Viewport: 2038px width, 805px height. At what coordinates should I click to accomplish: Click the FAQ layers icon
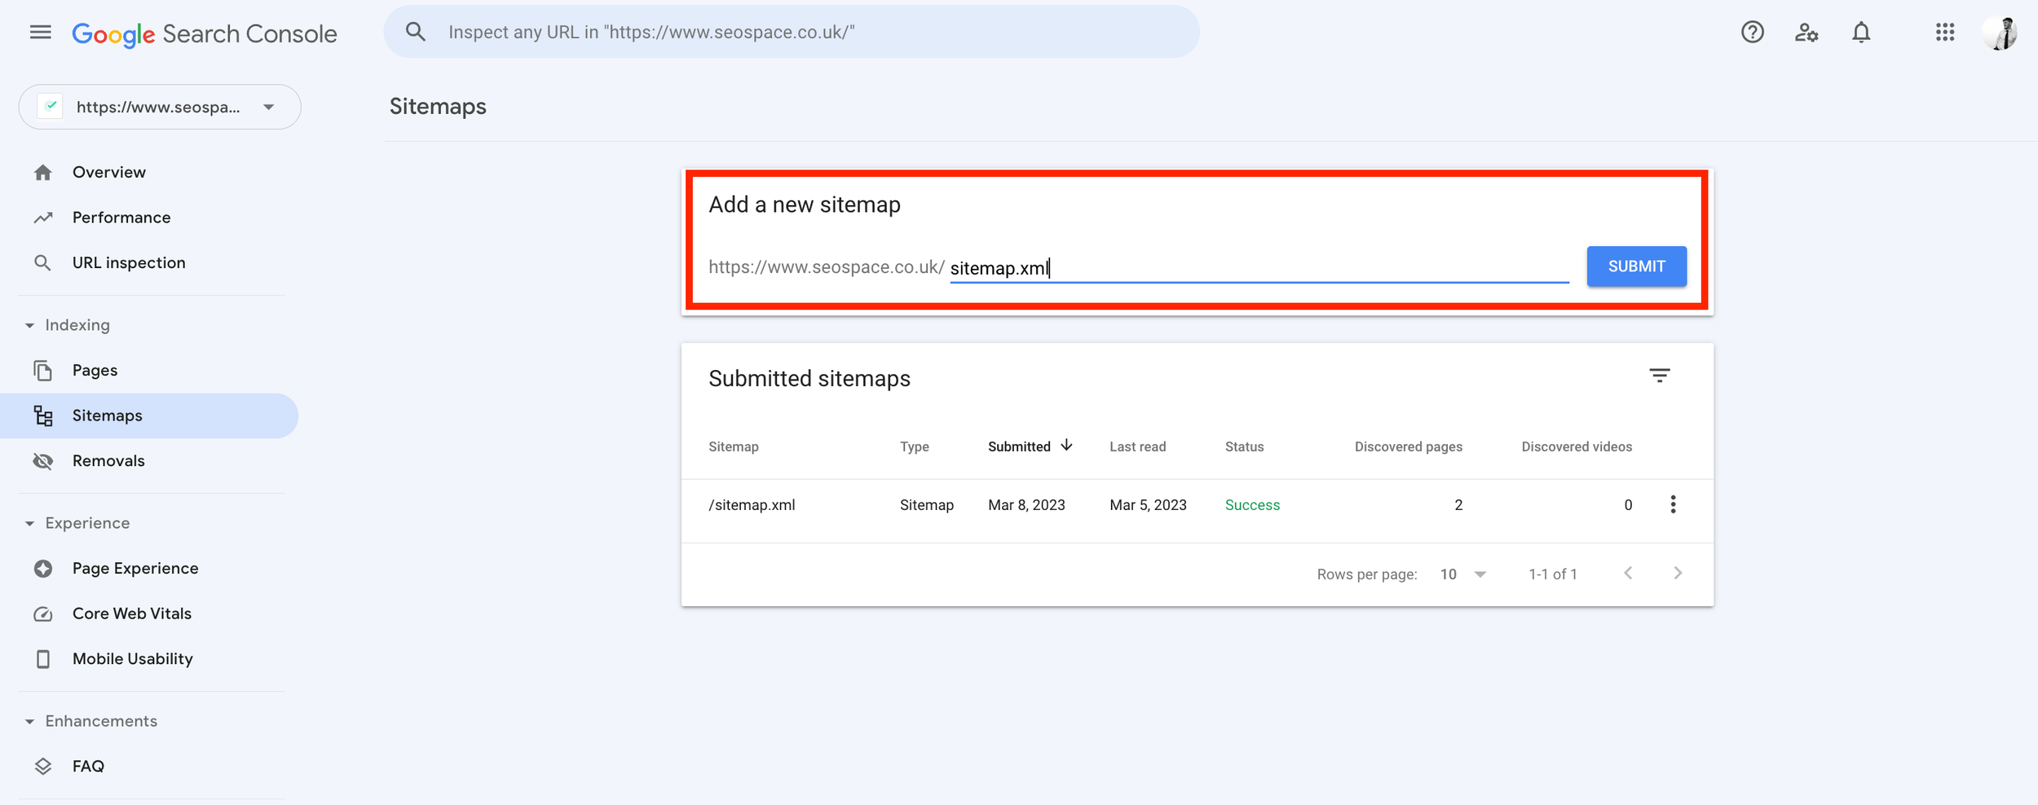point(43,766)
